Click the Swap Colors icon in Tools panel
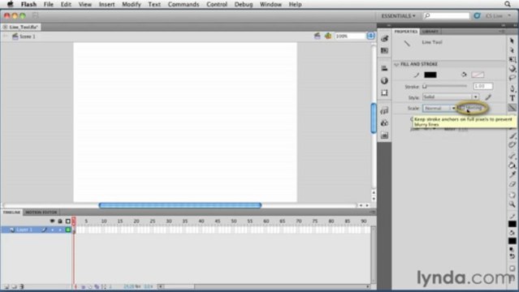The width and height of the screenshot is (519, 292). point(512,256)
